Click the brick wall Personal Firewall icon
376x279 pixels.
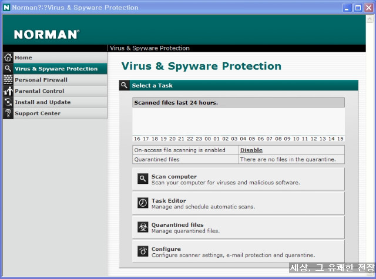pyautogui.click(x=8, y=80)
